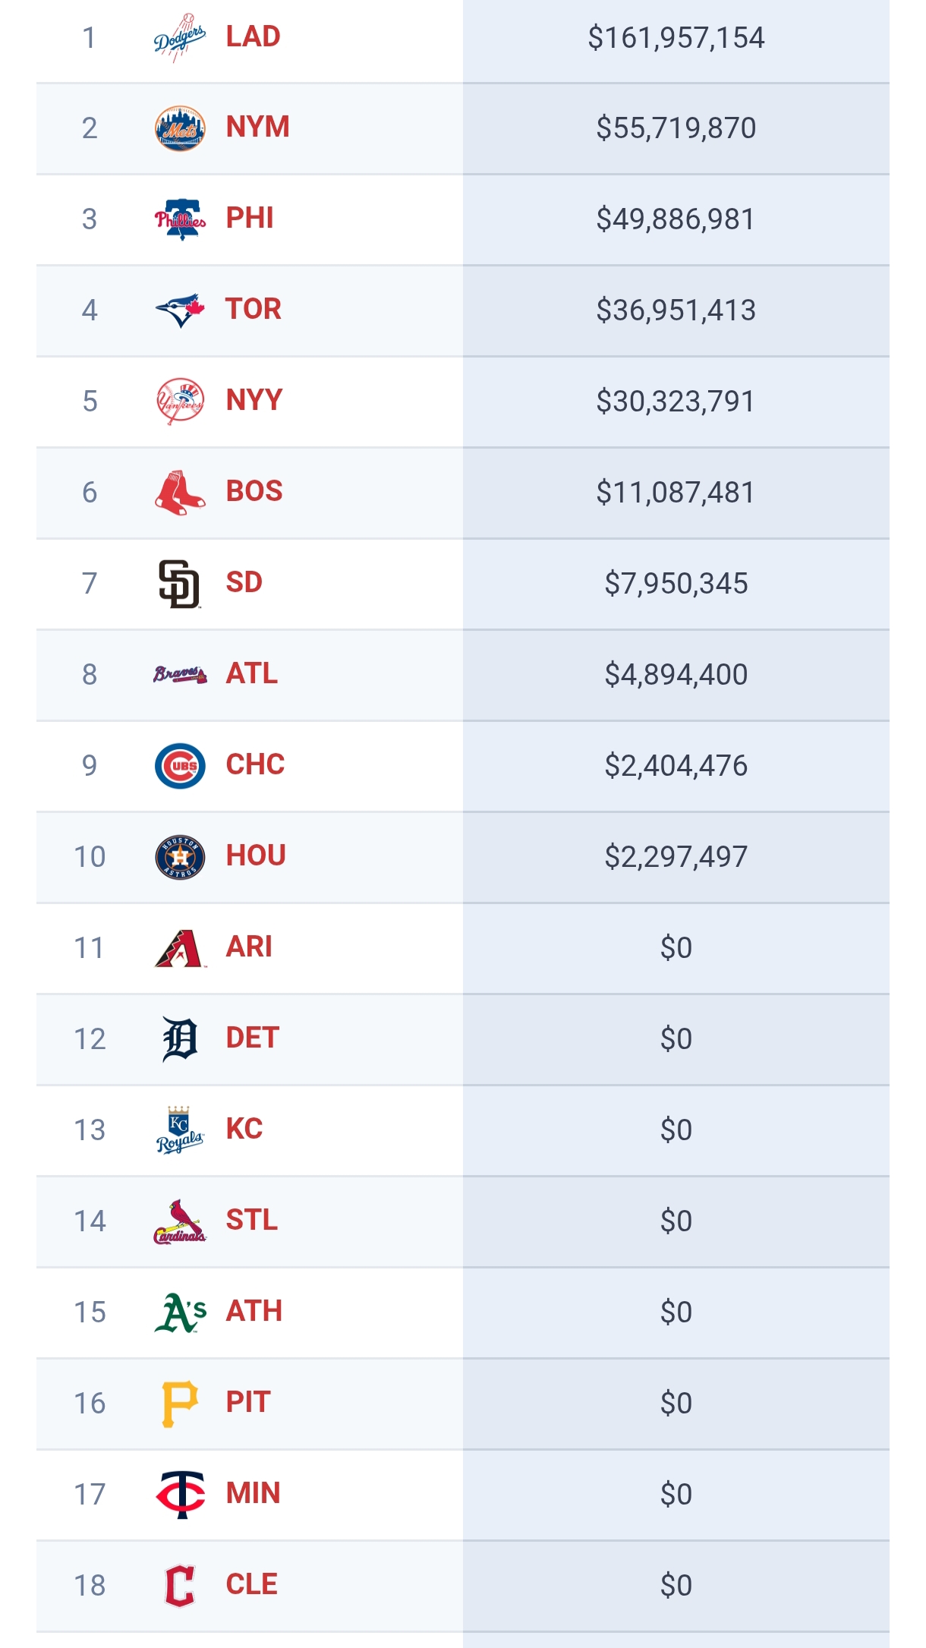Image resolution: width=926 pixels, height=1648 pixels.
Task: Click the Pirates P logo
Action: click(x=180, y=1404)
